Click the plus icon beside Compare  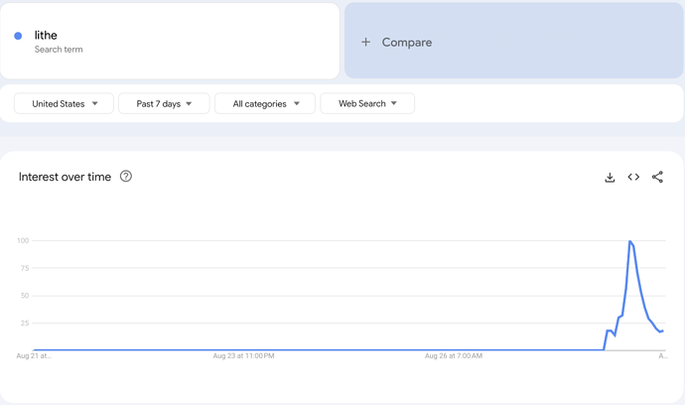tap(365, 42)
